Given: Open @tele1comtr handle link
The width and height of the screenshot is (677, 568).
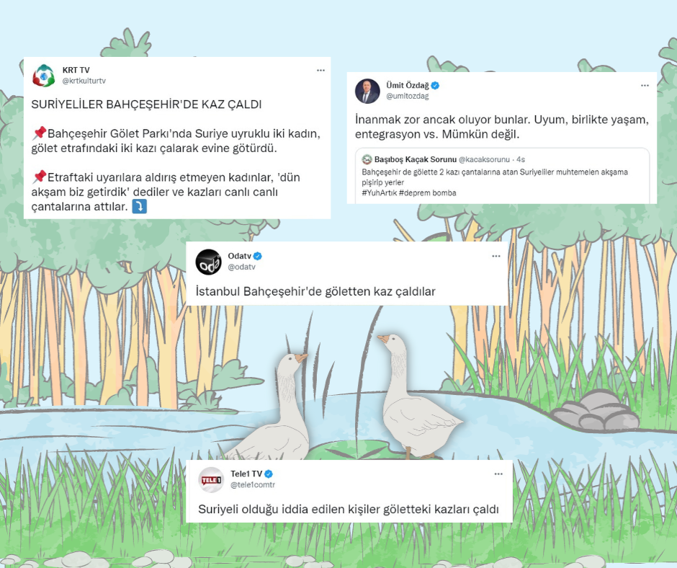Looking at the screenshot, I should 253,485.
